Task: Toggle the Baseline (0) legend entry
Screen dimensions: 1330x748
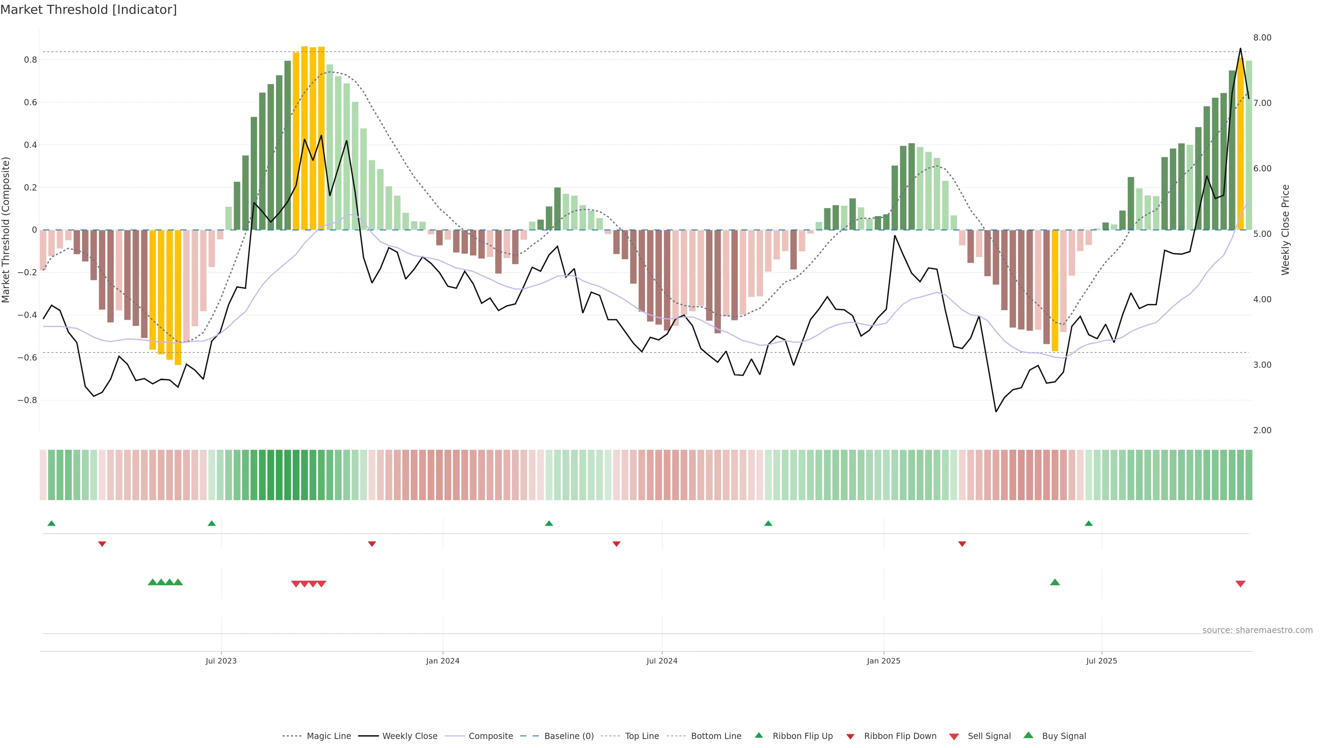Action: (x=568, y=736)
